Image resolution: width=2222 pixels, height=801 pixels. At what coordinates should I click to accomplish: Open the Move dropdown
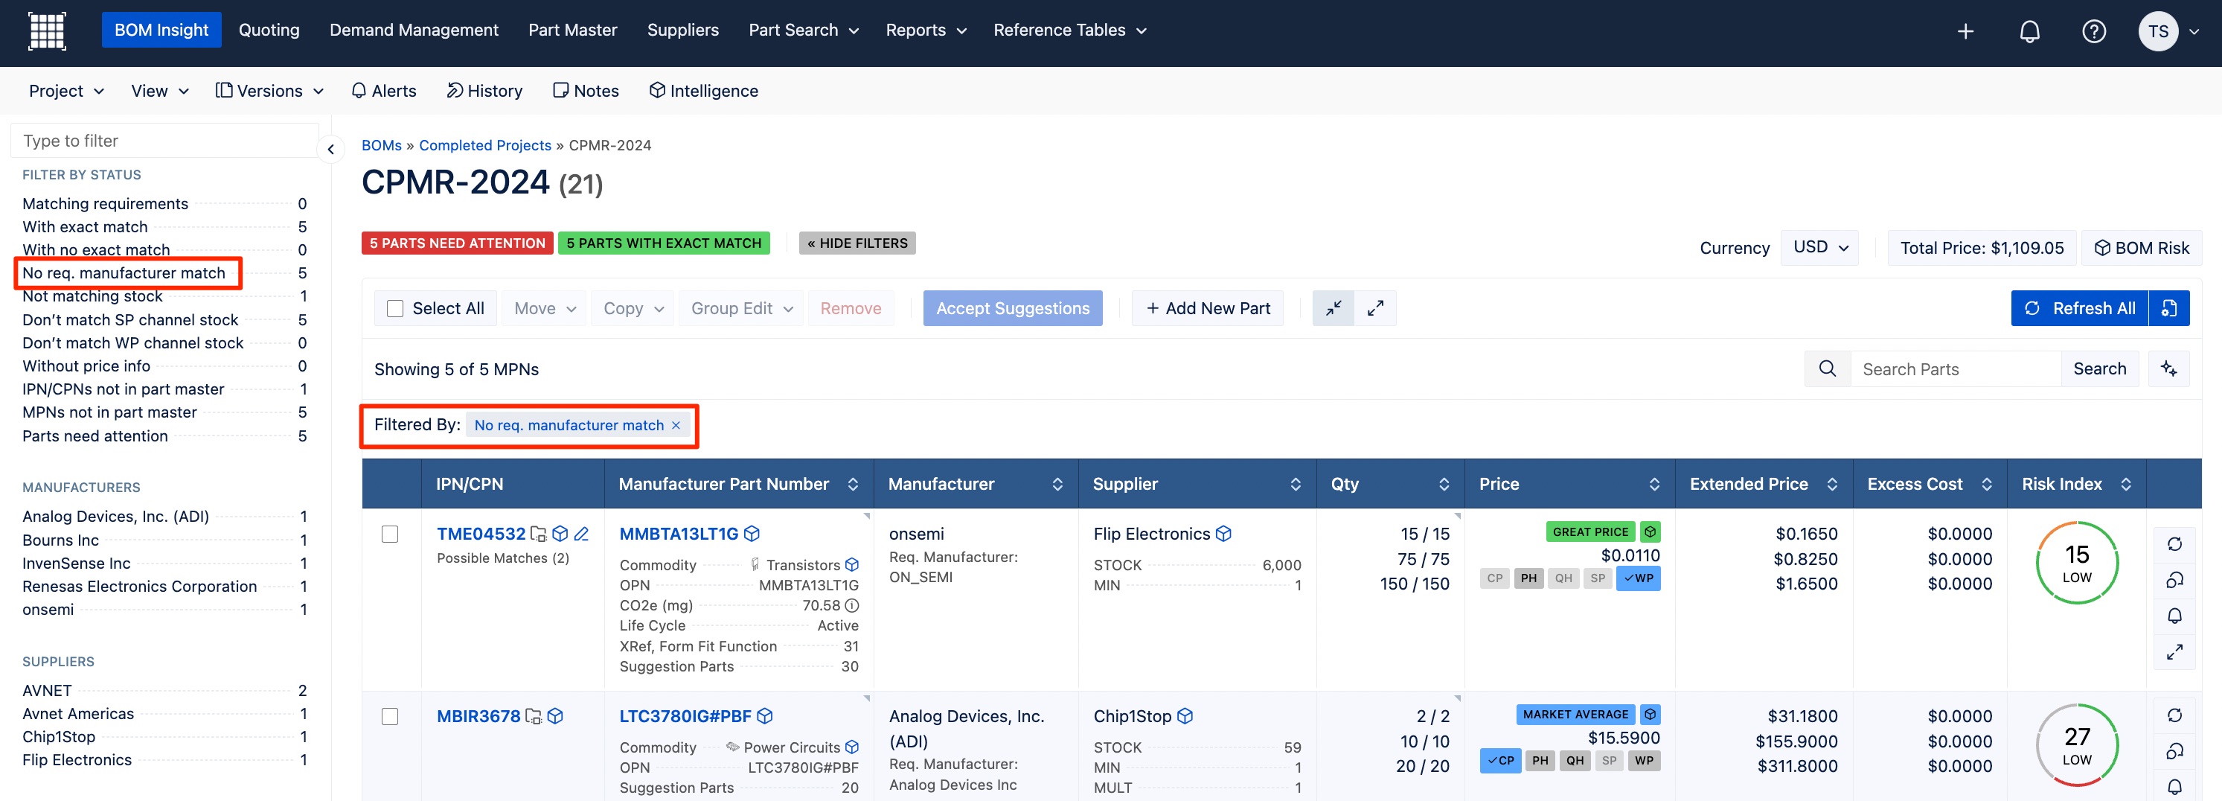(x=544, y=308)
